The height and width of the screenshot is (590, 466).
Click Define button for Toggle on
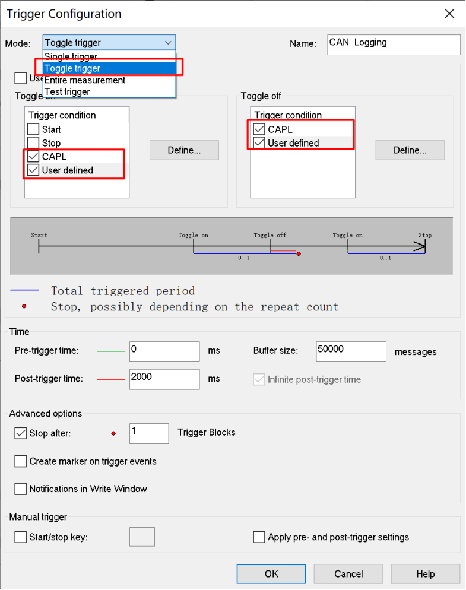(184, 150)
